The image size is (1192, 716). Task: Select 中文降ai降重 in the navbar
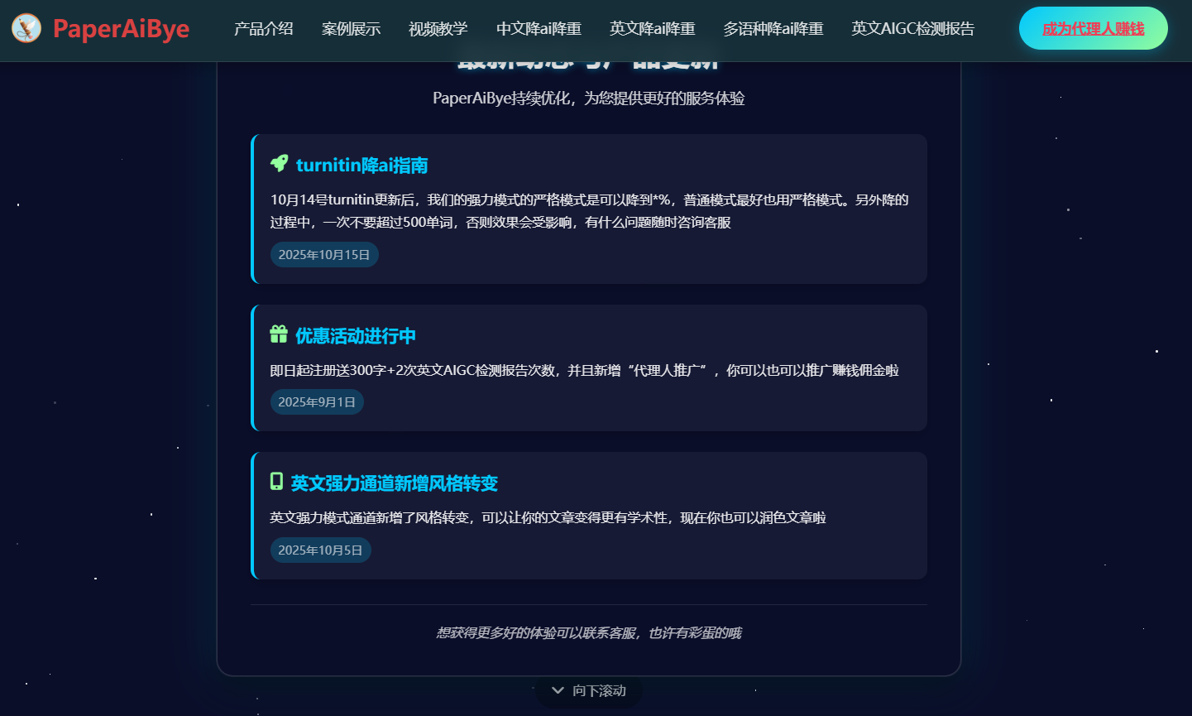point(539,29)
